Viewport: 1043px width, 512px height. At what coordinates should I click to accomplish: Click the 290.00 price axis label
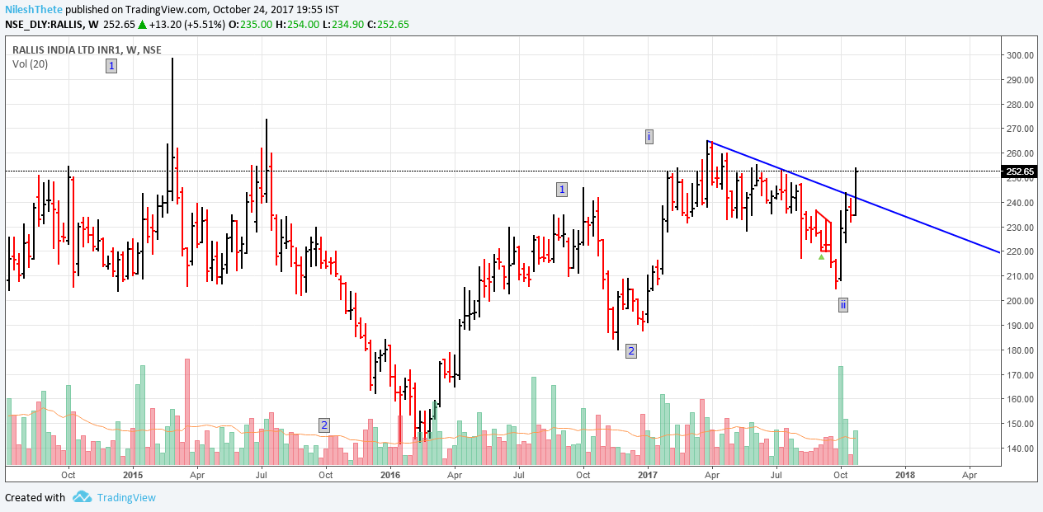1021,80
